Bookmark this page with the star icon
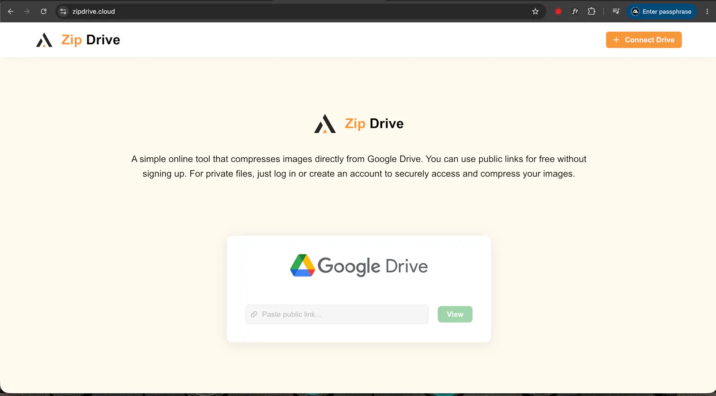 [x=535, y=12]
